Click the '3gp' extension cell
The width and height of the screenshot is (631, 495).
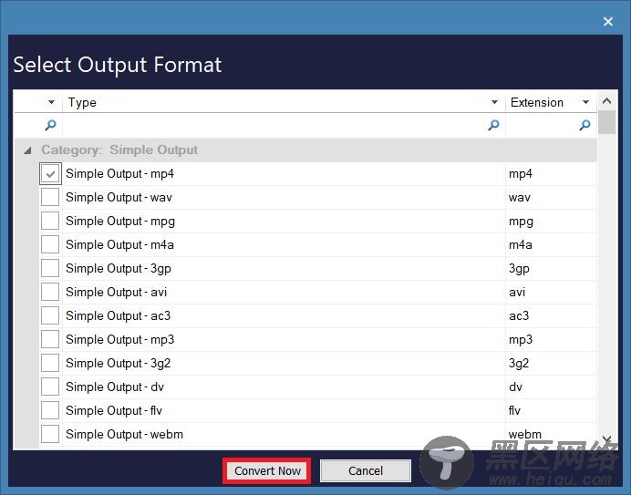click(551, 268)
